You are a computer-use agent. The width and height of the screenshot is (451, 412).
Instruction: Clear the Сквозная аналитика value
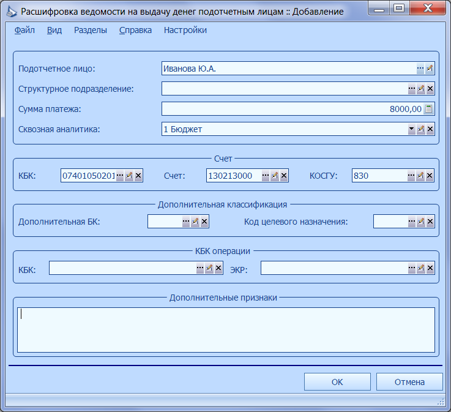pos(430,129)
